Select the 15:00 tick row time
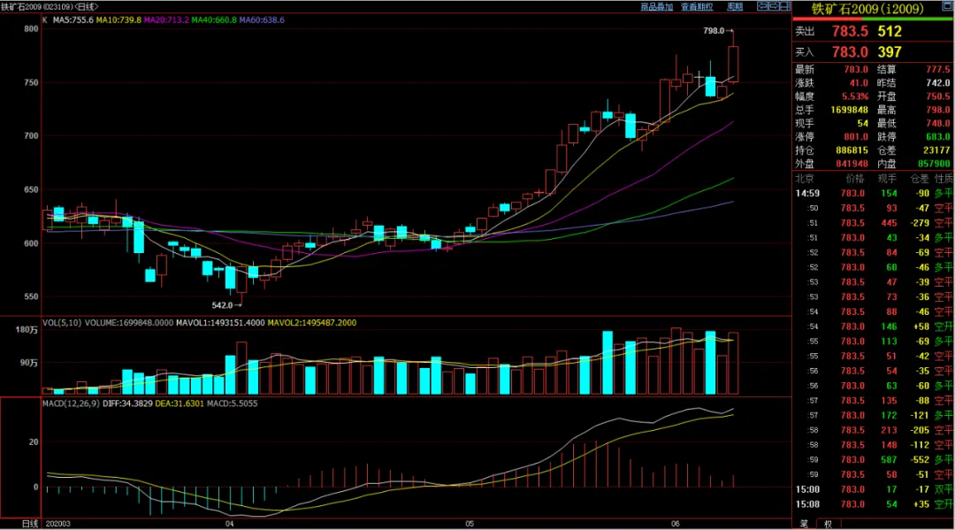Viewport: 955px width, 530px height. [x=807, y=489]
